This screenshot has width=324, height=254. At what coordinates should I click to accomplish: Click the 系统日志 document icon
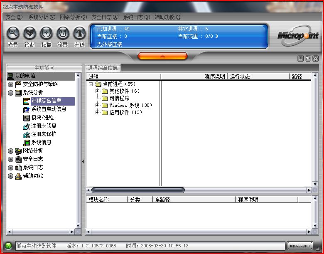(x=18, y=168)
